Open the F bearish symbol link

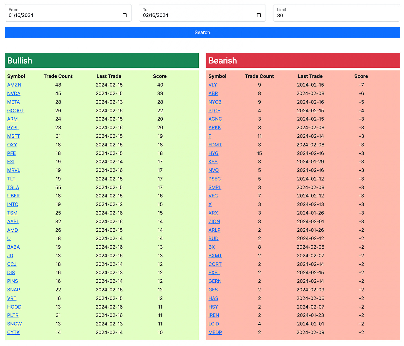[210, 136]
